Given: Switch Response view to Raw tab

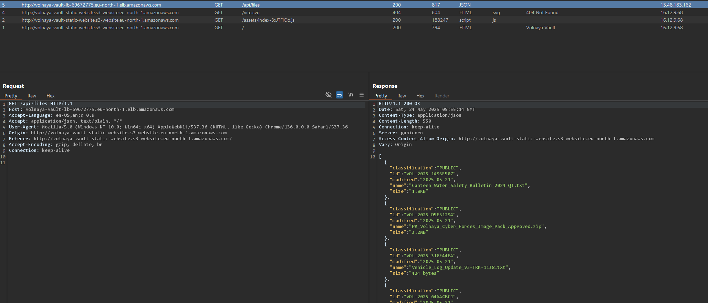Looking at the screenshot, I should [402, 96].
